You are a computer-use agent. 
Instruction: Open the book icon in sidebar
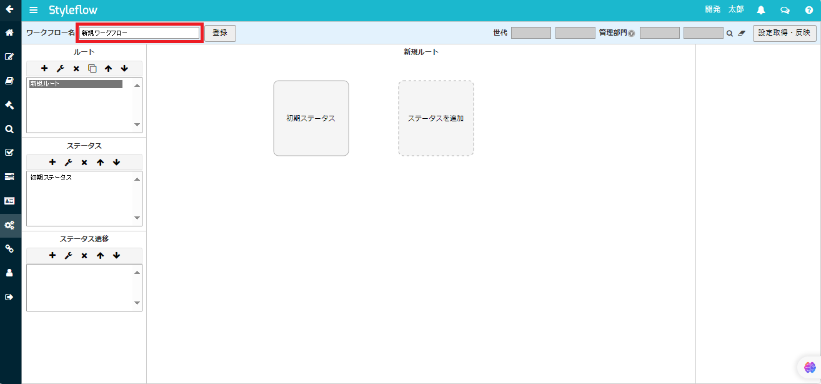pos(9,81)
